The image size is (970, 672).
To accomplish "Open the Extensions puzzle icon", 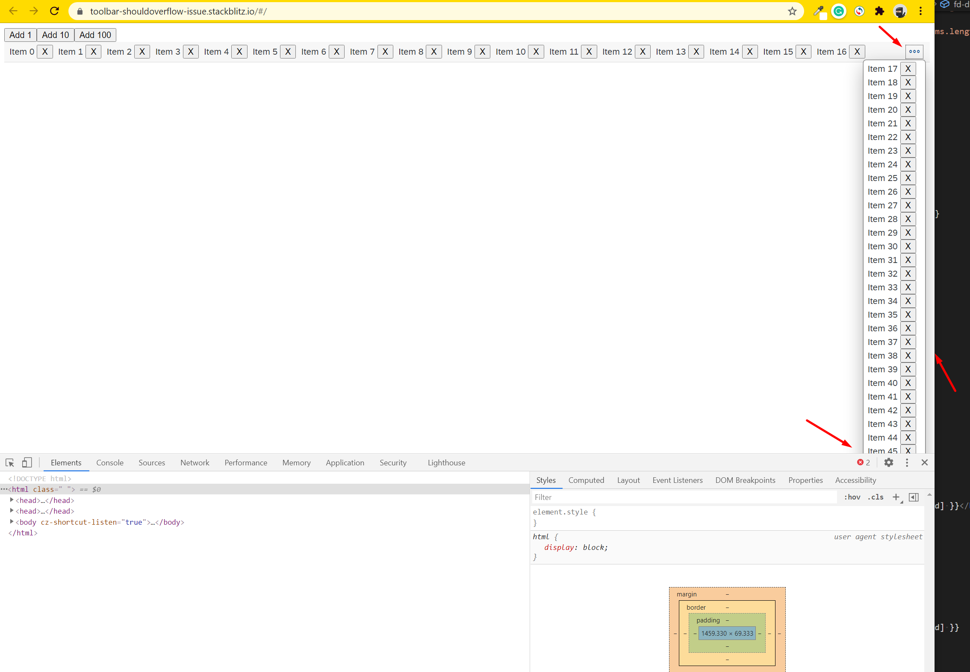I will (x=879, y=11).
